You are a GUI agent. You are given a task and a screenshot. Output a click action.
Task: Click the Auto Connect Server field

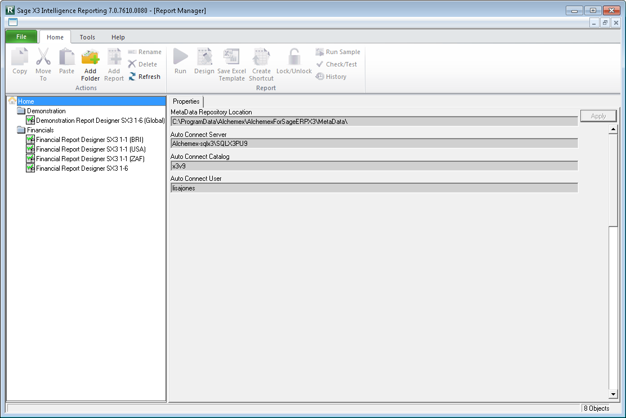(374, 144)
